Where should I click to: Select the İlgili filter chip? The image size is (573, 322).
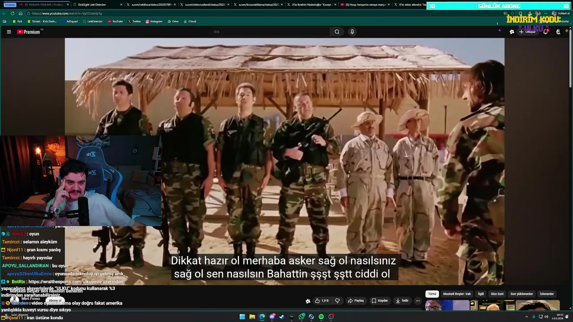[x=481, y=294]
